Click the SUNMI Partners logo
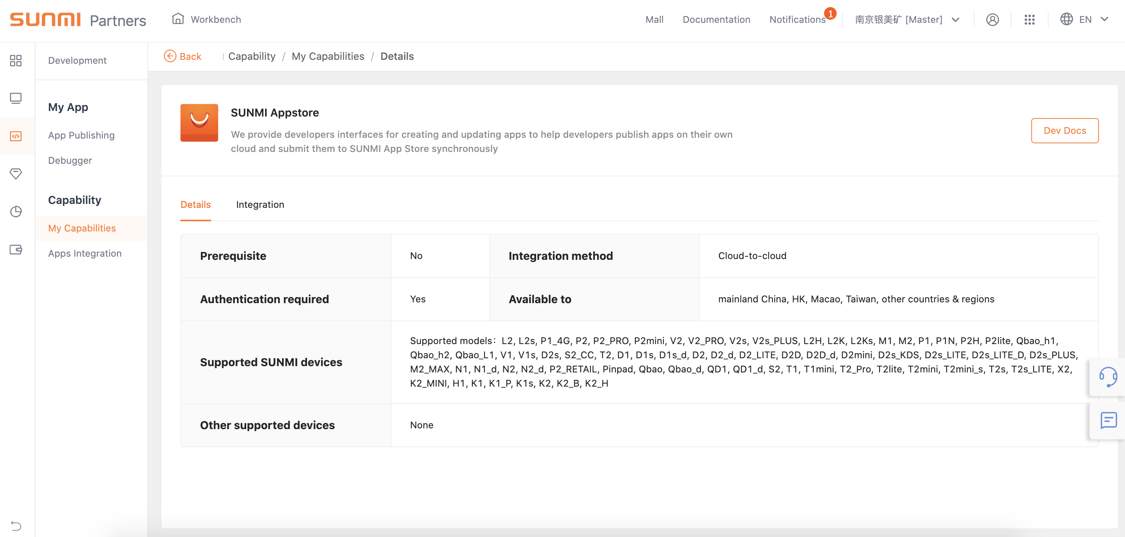Viewport: 1125px width, 537px height. (x=78, y=20)
